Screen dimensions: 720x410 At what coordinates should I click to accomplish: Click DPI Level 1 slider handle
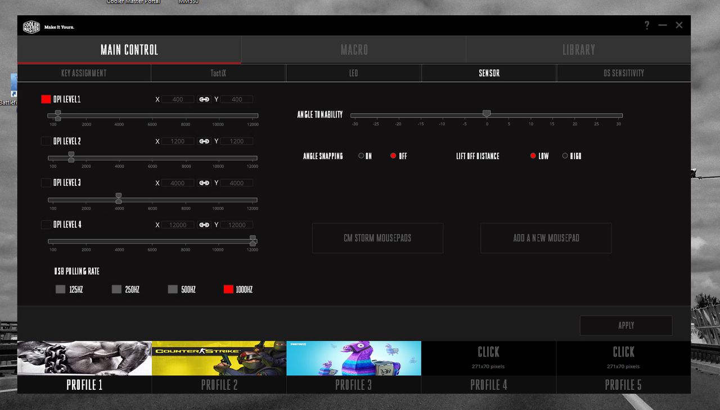click(57, 115)
